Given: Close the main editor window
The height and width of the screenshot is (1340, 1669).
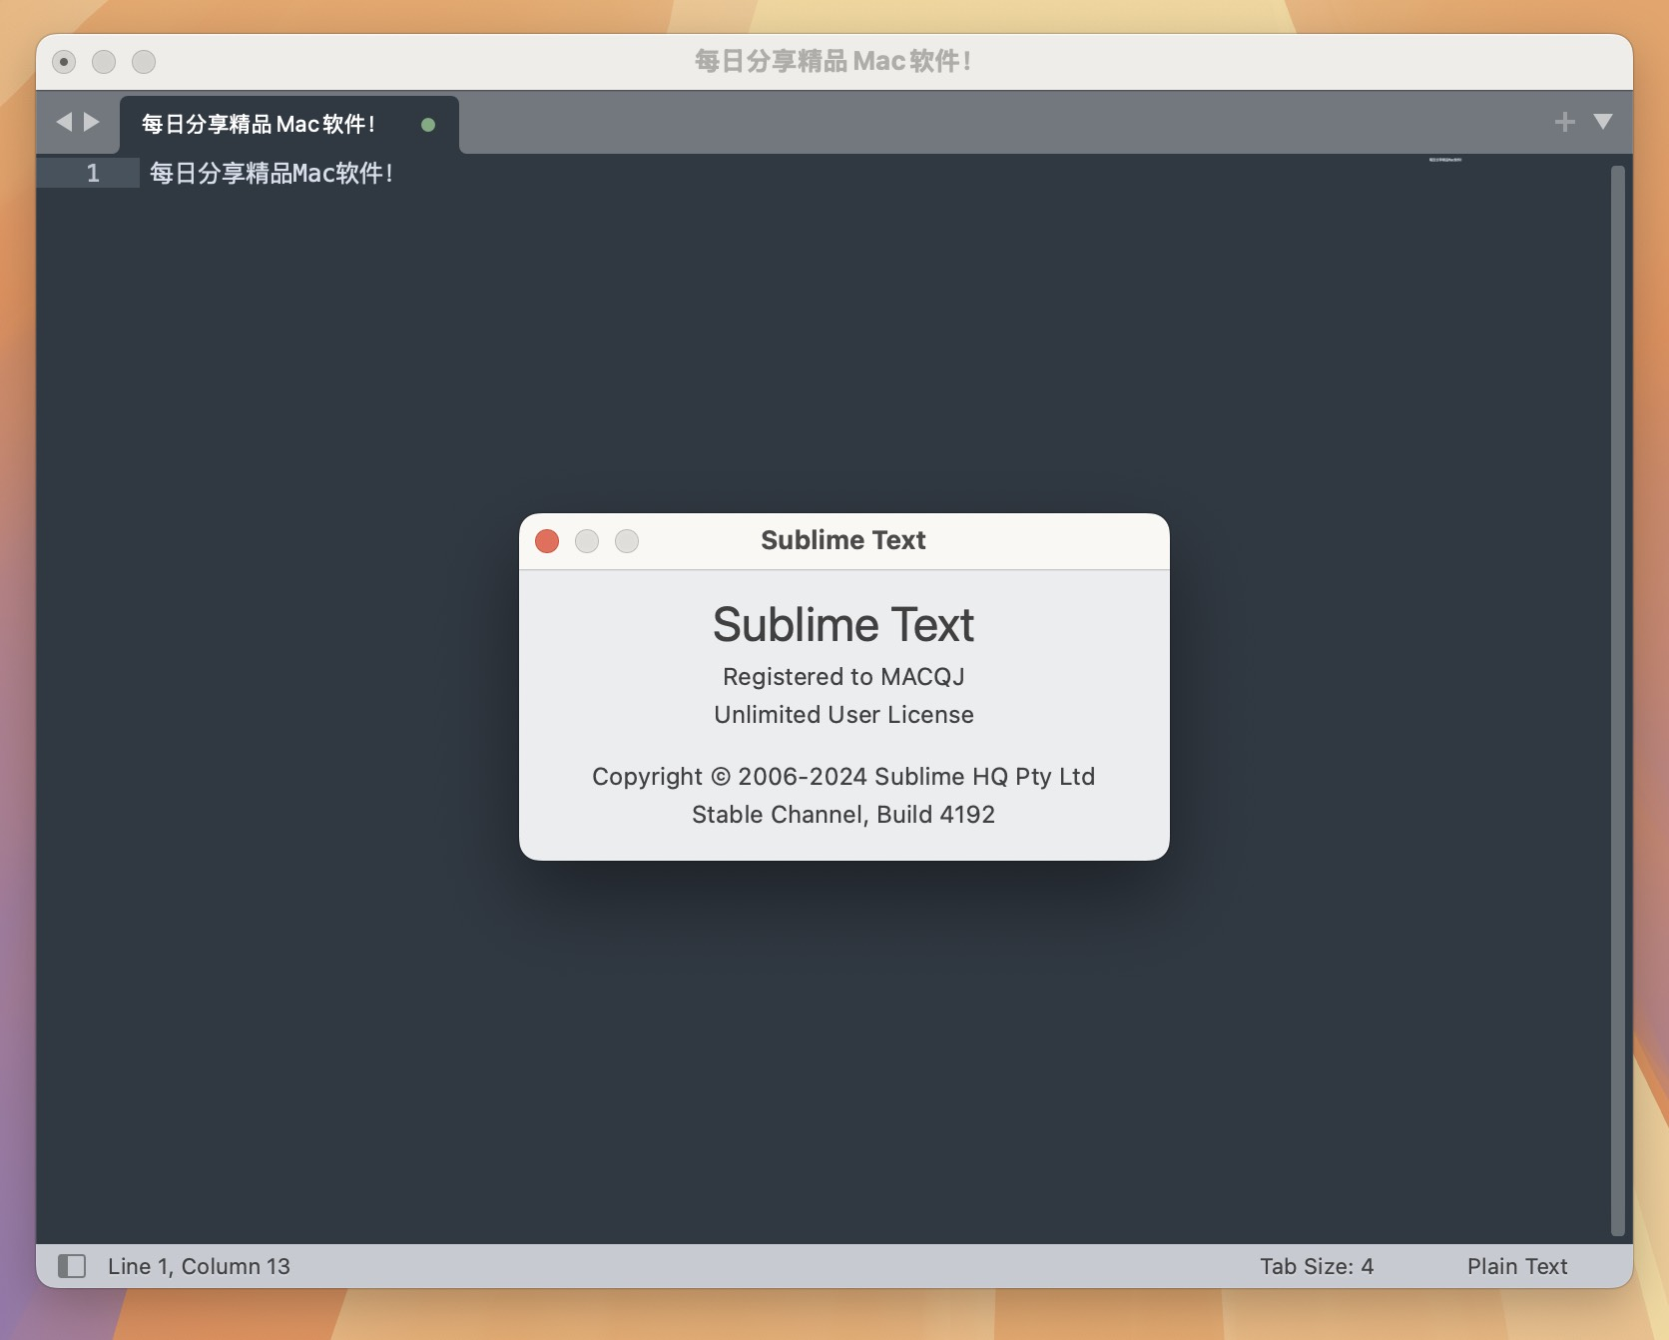Looking at the screenshot, I should [x=64, y=62].
